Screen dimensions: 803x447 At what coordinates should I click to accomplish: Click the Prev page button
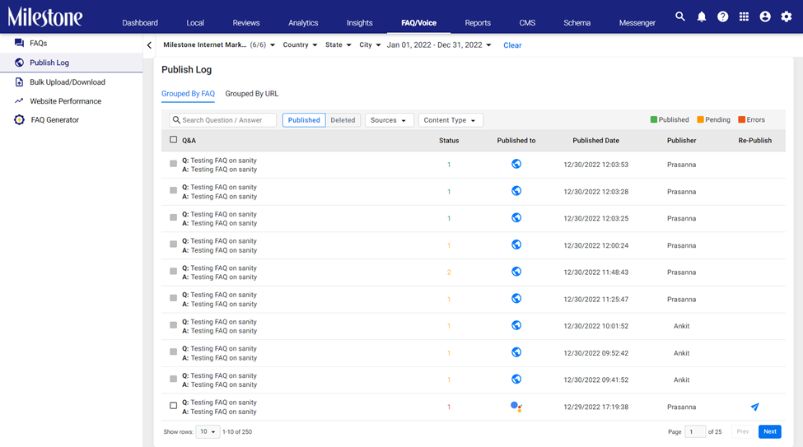[x=743, y=431]
